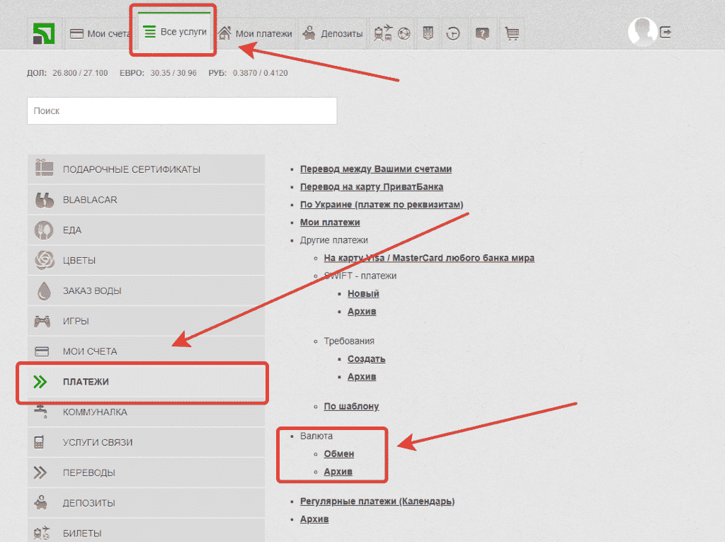Click the Обмен link under Валюта
Viewport: 725px width, 542px height.
(338, 453)
